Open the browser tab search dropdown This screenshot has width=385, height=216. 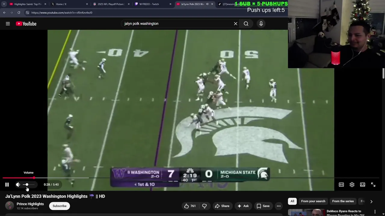point(4,4)
